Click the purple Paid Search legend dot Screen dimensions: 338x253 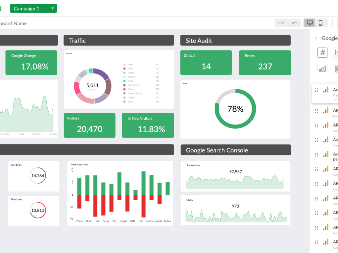tap(124, 85)
